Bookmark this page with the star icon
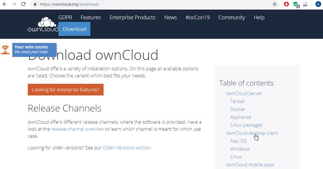The width and height of the screenshot is (323, 169). point(275,4)
